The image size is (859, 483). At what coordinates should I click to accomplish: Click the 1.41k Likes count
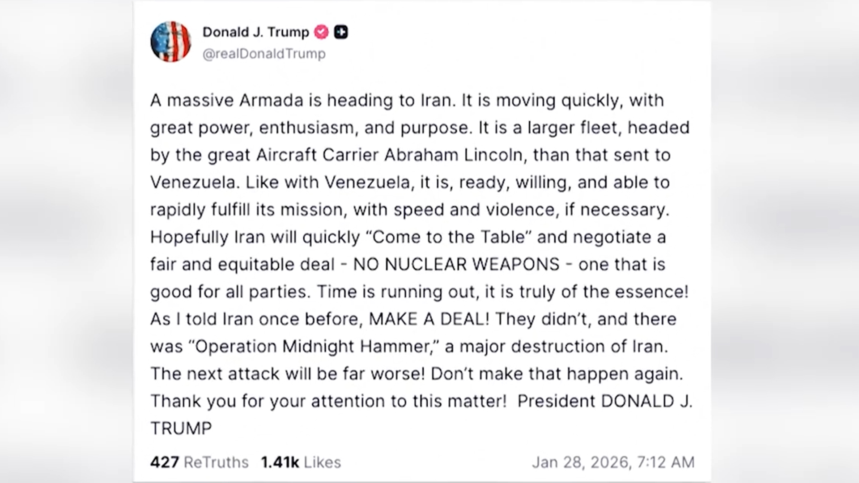(x=301, y=462)
